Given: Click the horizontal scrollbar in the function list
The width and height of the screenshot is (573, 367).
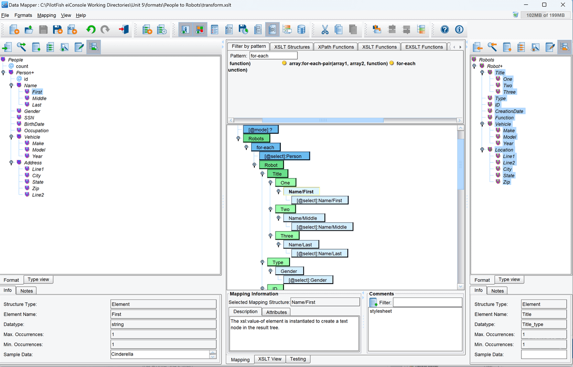Looking at the screenshot, I should (323, 120).
